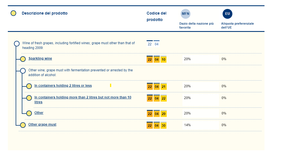Screen dimensions: 286x162
Task: Open the Sparkling wine link
Action: (40, 58)
